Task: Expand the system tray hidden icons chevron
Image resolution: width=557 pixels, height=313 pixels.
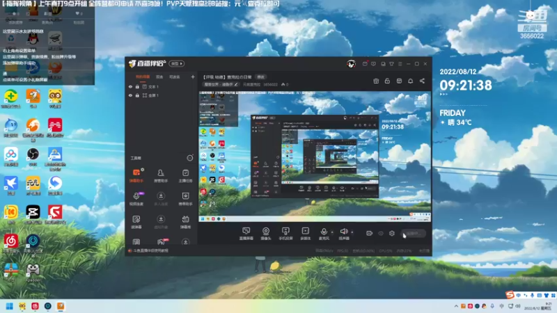Action: pyautogui.click(x=456, y=306)
